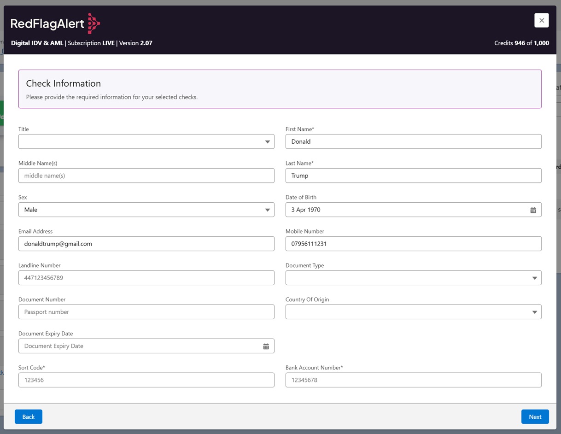Click into the Middle Name(s) field
This screenshot has height=434, width=561.
(146, 176)
